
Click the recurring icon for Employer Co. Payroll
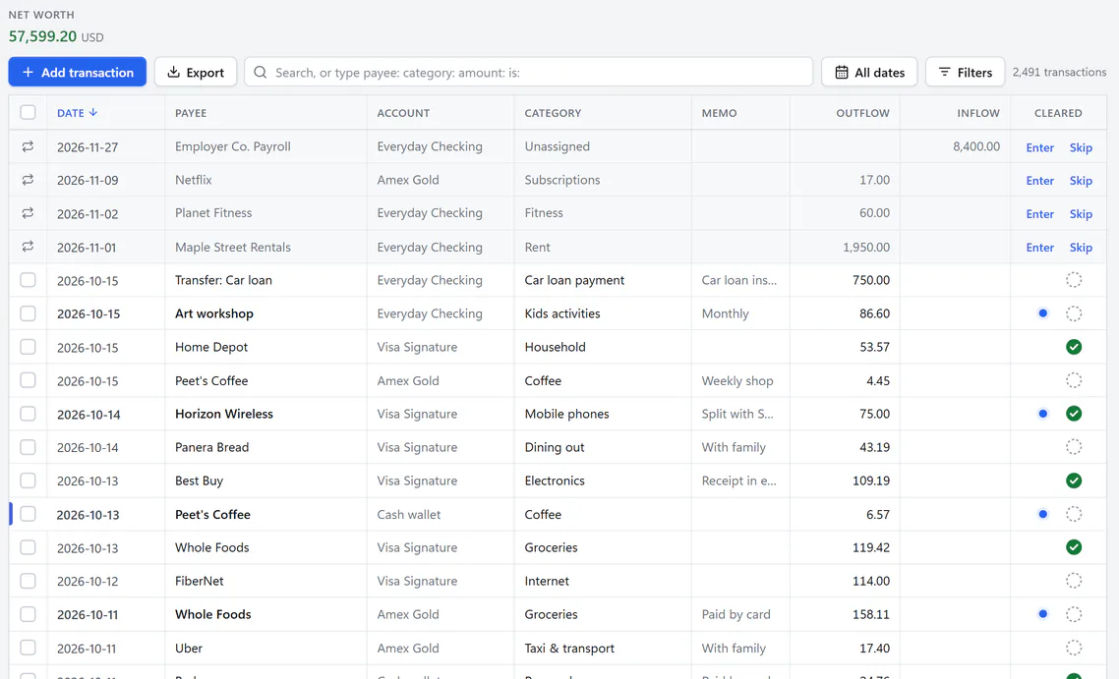pyautogui.click(x=28, y=146)
